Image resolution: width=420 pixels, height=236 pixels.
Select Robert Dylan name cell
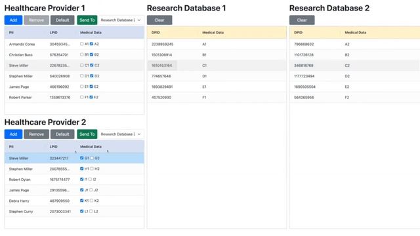tap(20, 180)
